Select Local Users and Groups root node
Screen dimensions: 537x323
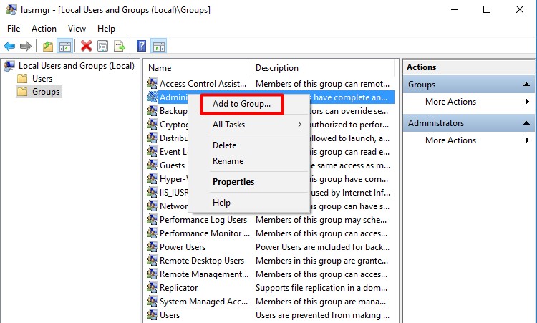pos(76,66)
